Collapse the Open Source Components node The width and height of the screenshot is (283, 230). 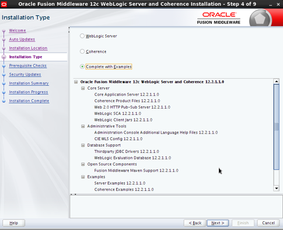(x=83, y=164)
